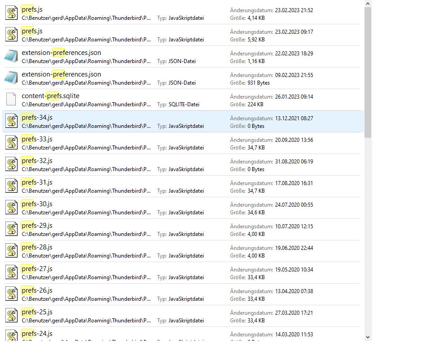
Task: Click the blank file icon of content-prefs.sqlite
Action: tap(11, 100)
